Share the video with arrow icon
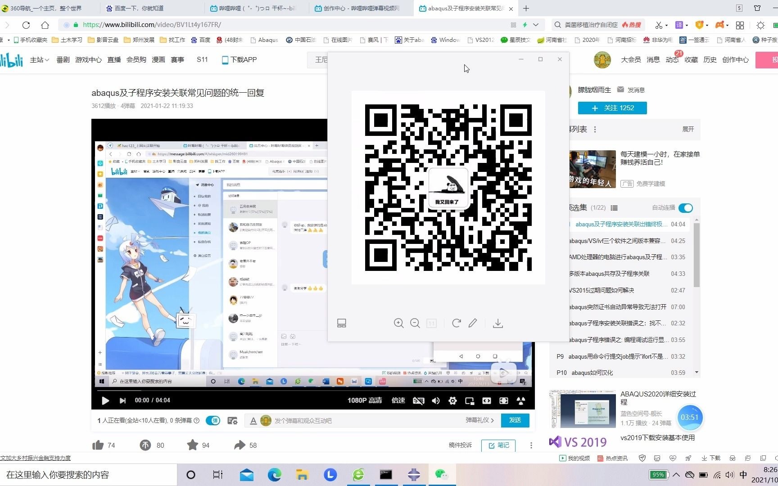 tap(240, 445)
